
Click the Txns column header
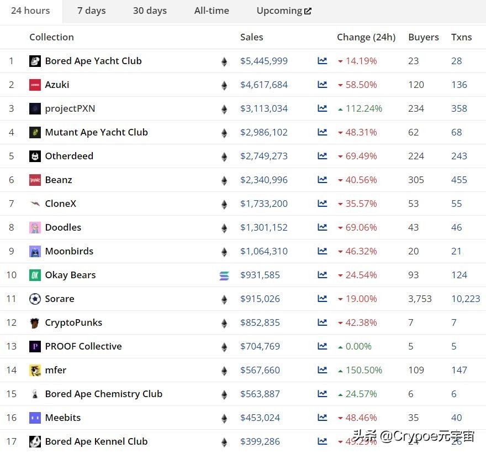pos(461,37)
